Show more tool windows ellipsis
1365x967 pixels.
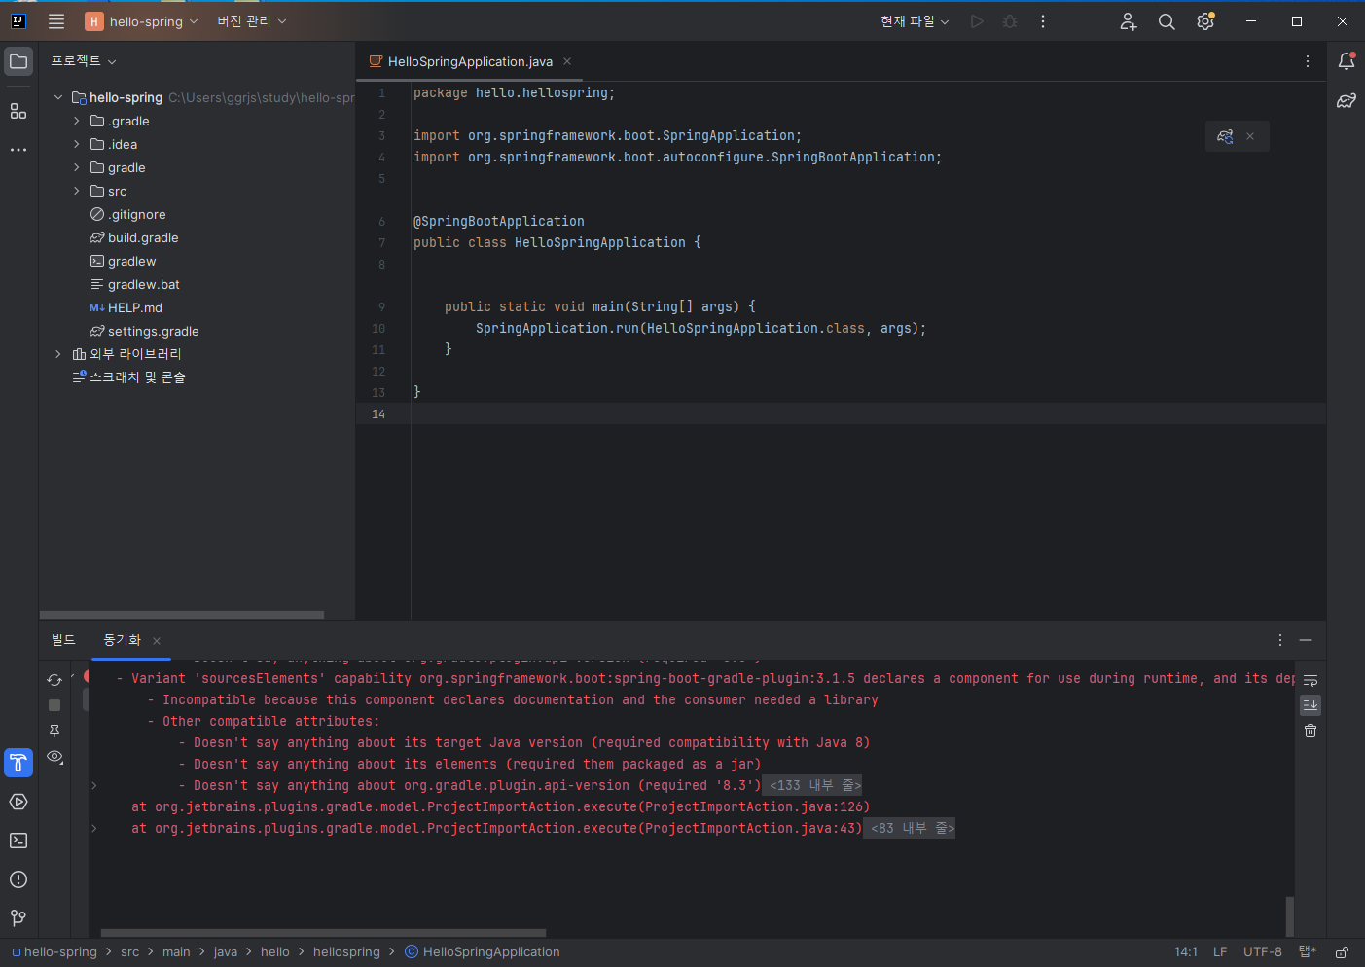click(18, 150)
